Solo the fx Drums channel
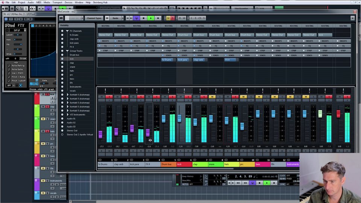This screenshot has width=361, height=203. click(109, 97)
